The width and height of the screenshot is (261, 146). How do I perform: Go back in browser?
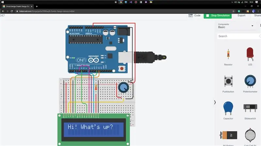(3, 11)
